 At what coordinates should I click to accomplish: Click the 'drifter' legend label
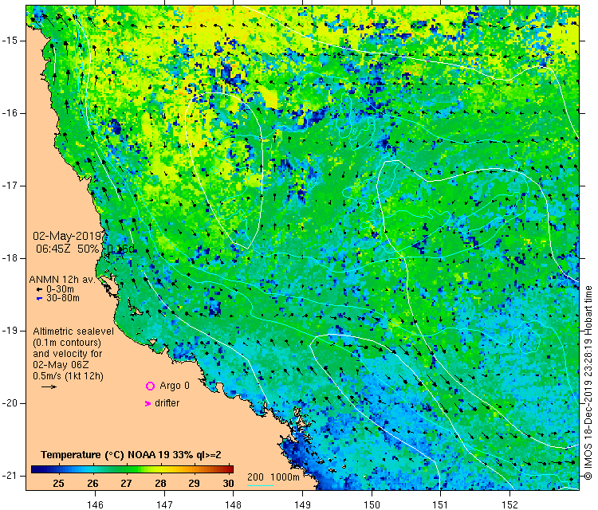(x=167, y=403)
